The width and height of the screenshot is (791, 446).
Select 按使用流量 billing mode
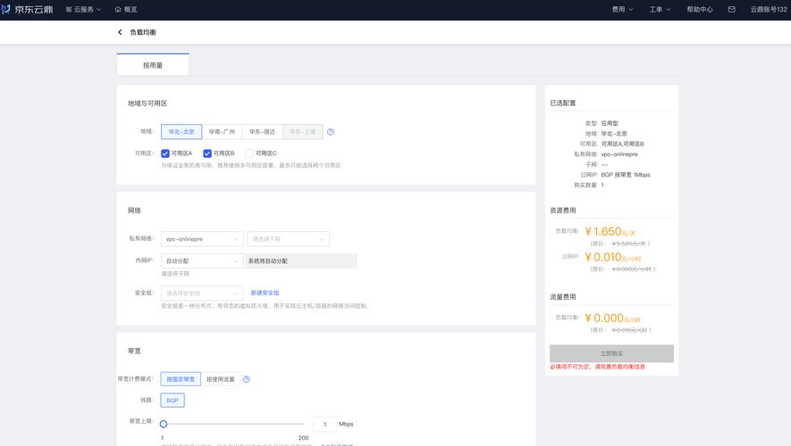[x=221, y=379]
